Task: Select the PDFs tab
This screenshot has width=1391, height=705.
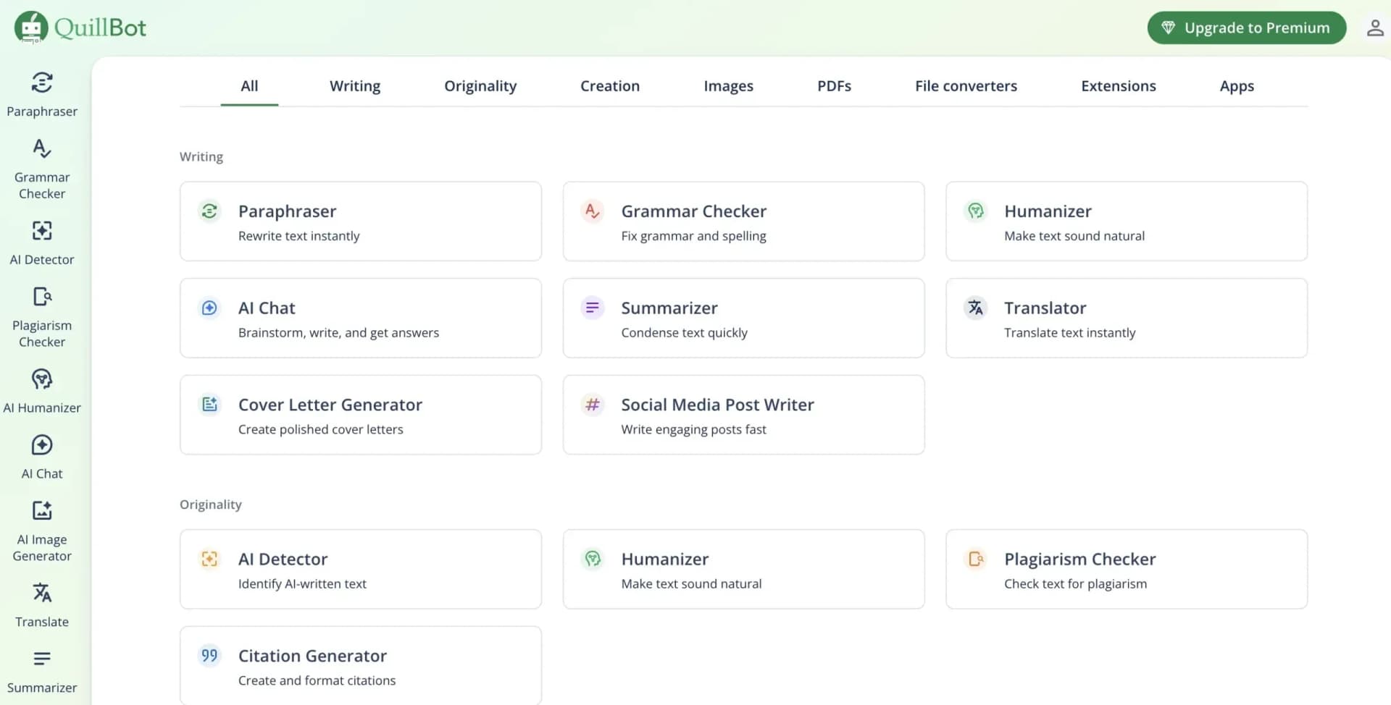Action: (834, 85)
